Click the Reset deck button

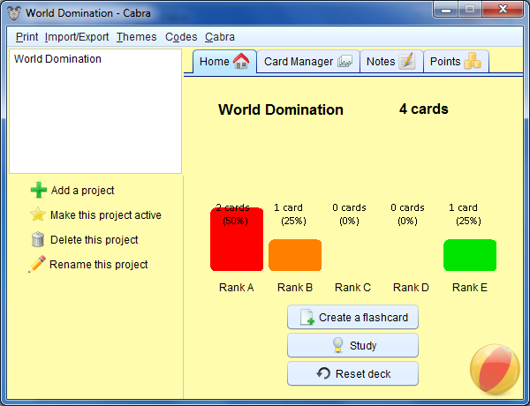tap(352, 374)
